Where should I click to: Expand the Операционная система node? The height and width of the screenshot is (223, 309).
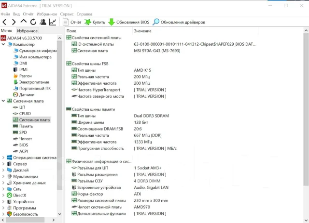pyautogui.click(x=3, y=157)
